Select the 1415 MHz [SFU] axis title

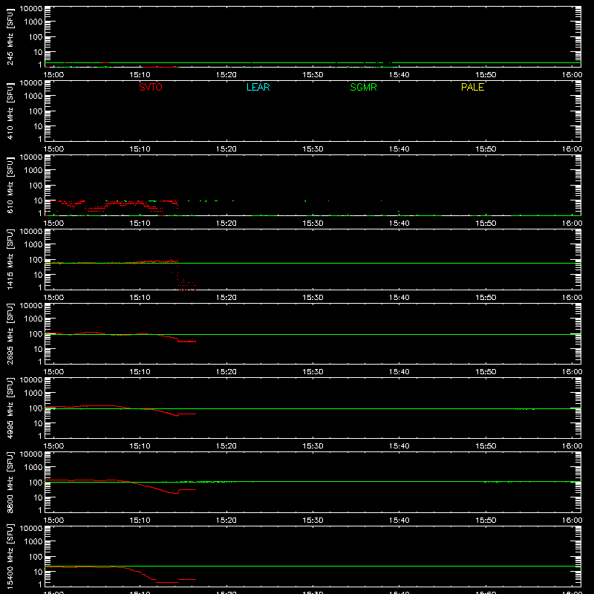(x=10, y=259)
